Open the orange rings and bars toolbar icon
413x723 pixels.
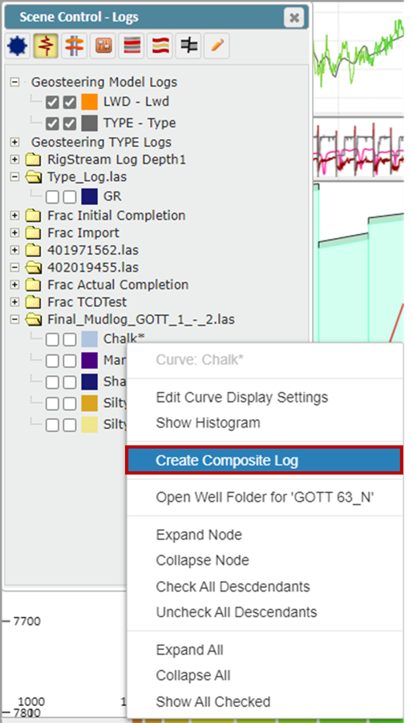75,46
